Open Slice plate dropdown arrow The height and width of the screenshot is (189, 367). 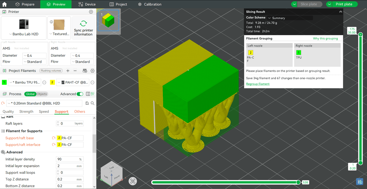click(x=294, y=4)
